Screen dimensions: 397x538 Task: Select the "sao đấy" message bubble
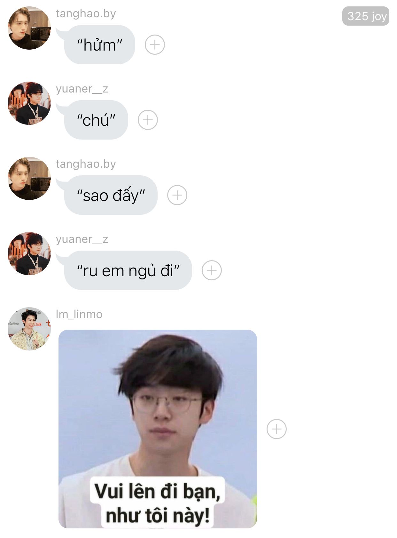click(x=111, y=195)
